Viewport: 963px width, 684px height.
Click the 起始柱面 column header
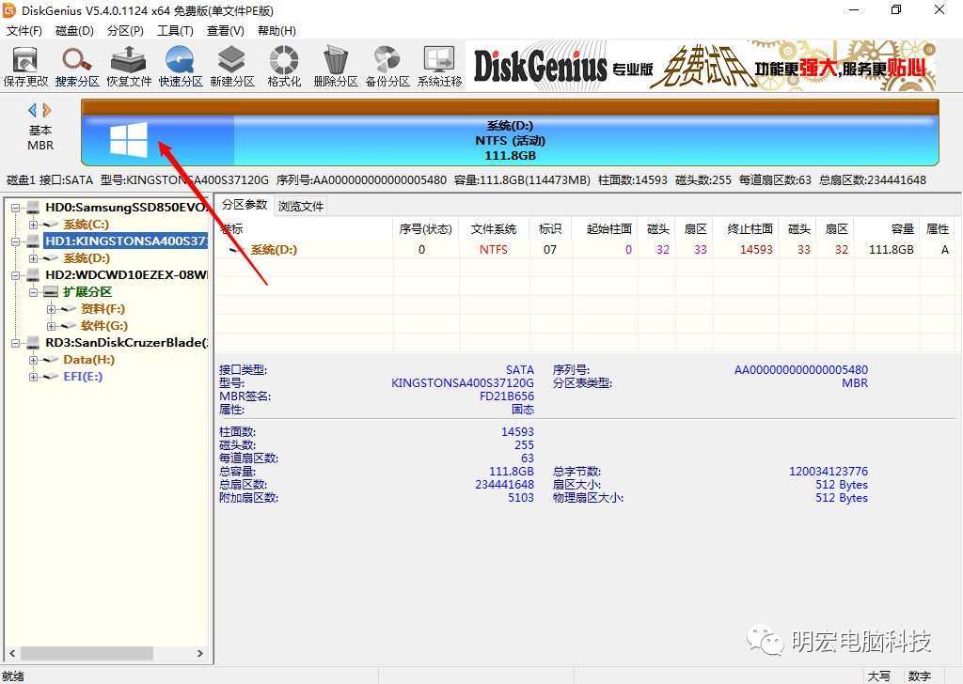click(x=605, y=229)
